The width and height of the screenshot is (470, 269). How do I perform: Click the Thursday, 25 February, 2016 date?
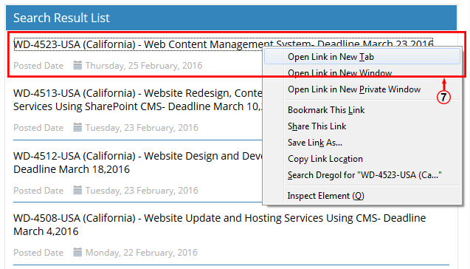(144, 66)
